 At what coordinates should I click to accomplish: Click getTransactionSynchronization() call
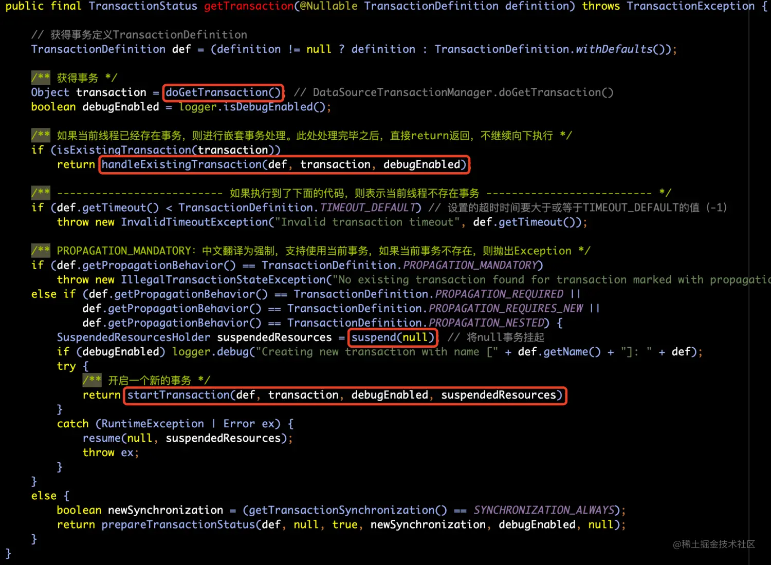tap(348, 510)
